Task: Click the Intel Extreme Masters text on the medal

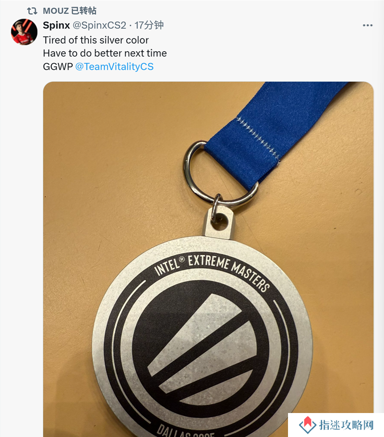Action: 212,272
